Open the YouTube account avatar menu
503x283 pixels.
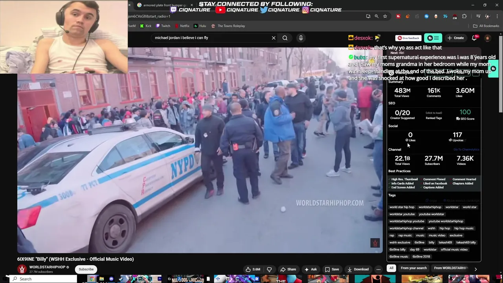pos(488,38)
